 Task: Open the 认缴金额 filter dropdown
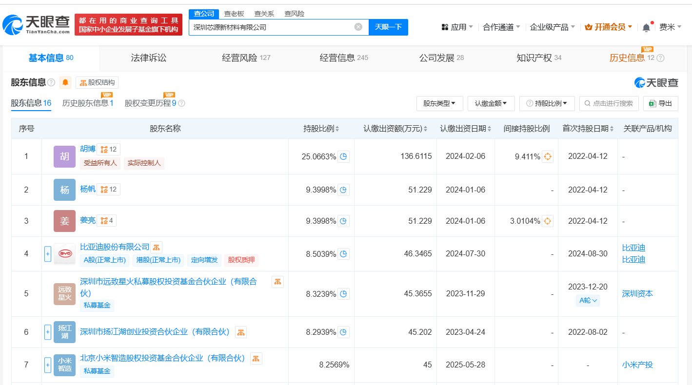click(491, 103)
